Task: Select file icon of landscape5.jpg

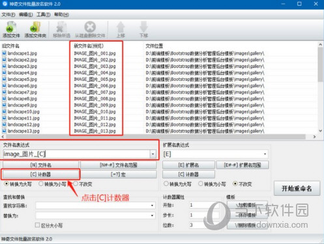Action: [x=4, y=79]
